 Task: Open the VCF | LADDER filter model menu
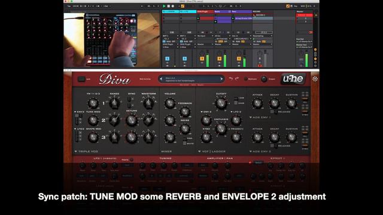click(x=212, y=151)
